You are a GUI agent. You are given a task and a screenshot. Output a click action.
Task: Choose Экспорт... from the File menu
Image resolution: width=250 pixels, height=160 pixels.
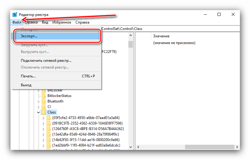29,36
